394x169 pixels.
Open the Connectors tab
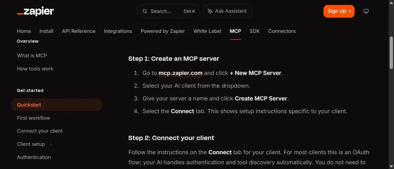click(282, 31)
